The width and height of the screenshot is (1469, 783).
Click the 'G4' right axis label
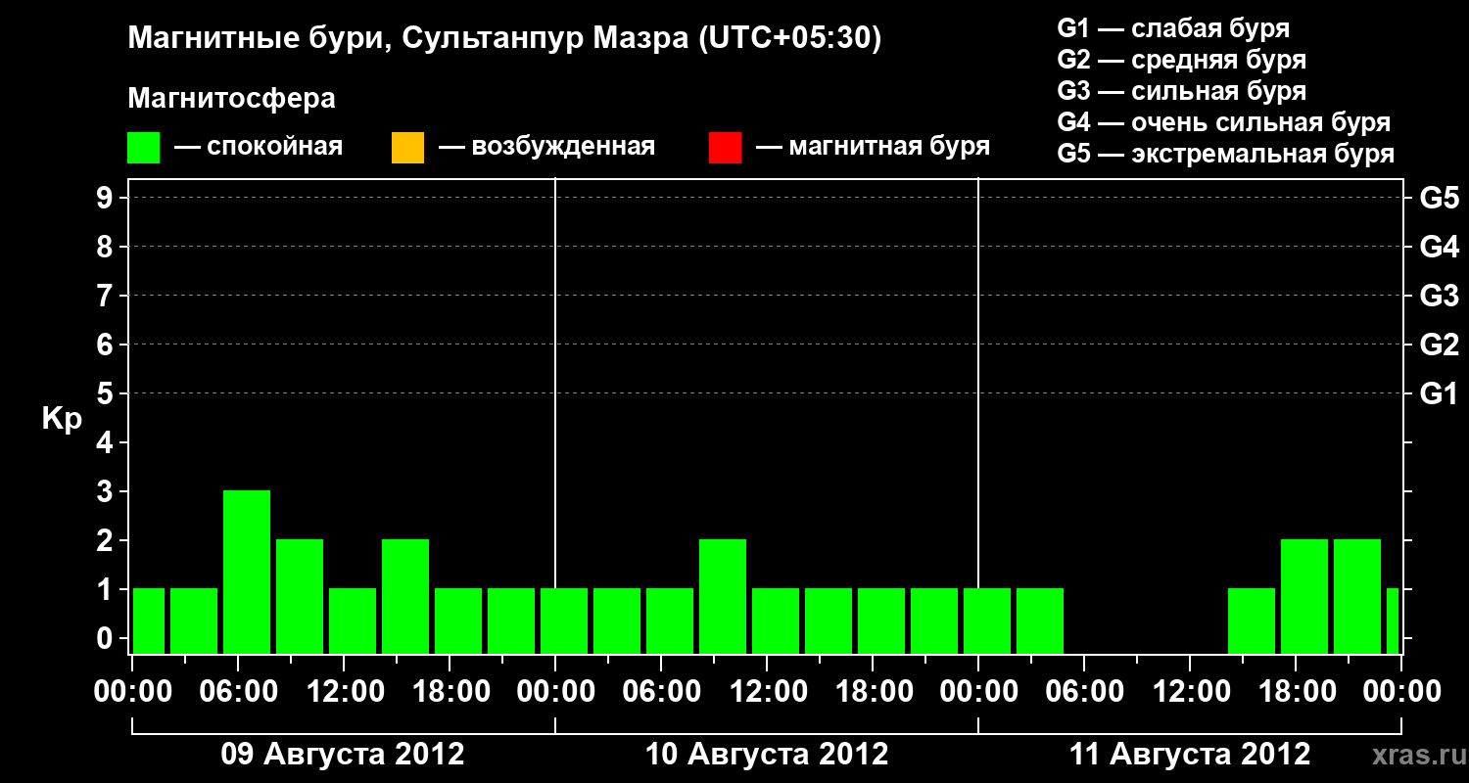point(1440,247)
